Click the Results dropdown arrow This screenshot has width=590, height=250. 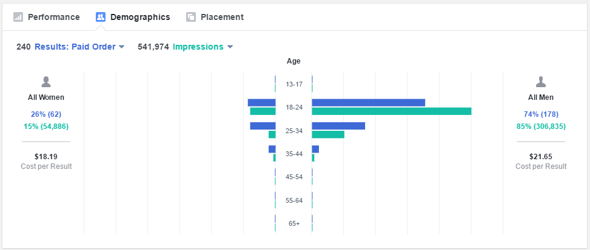121,47
